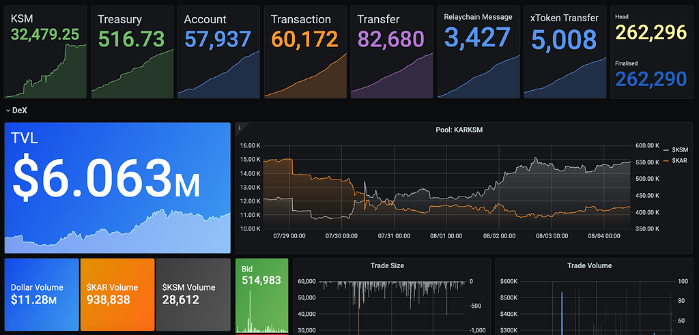This screenshot has width=699, height=335.
Task: Click the Transfer stat panel
Action: pos(391,52)
